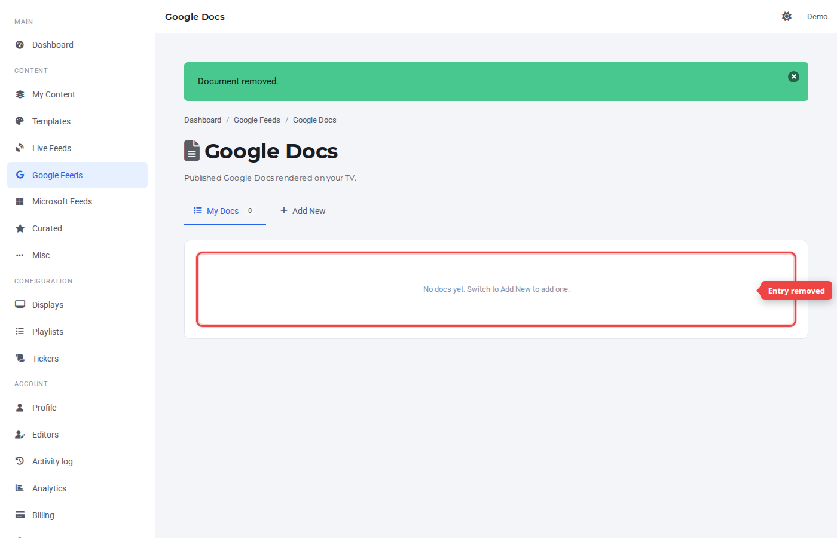Click the Profile person icon
The height and width of the screenshot is (538, 837).
click(x=20, y=408)
